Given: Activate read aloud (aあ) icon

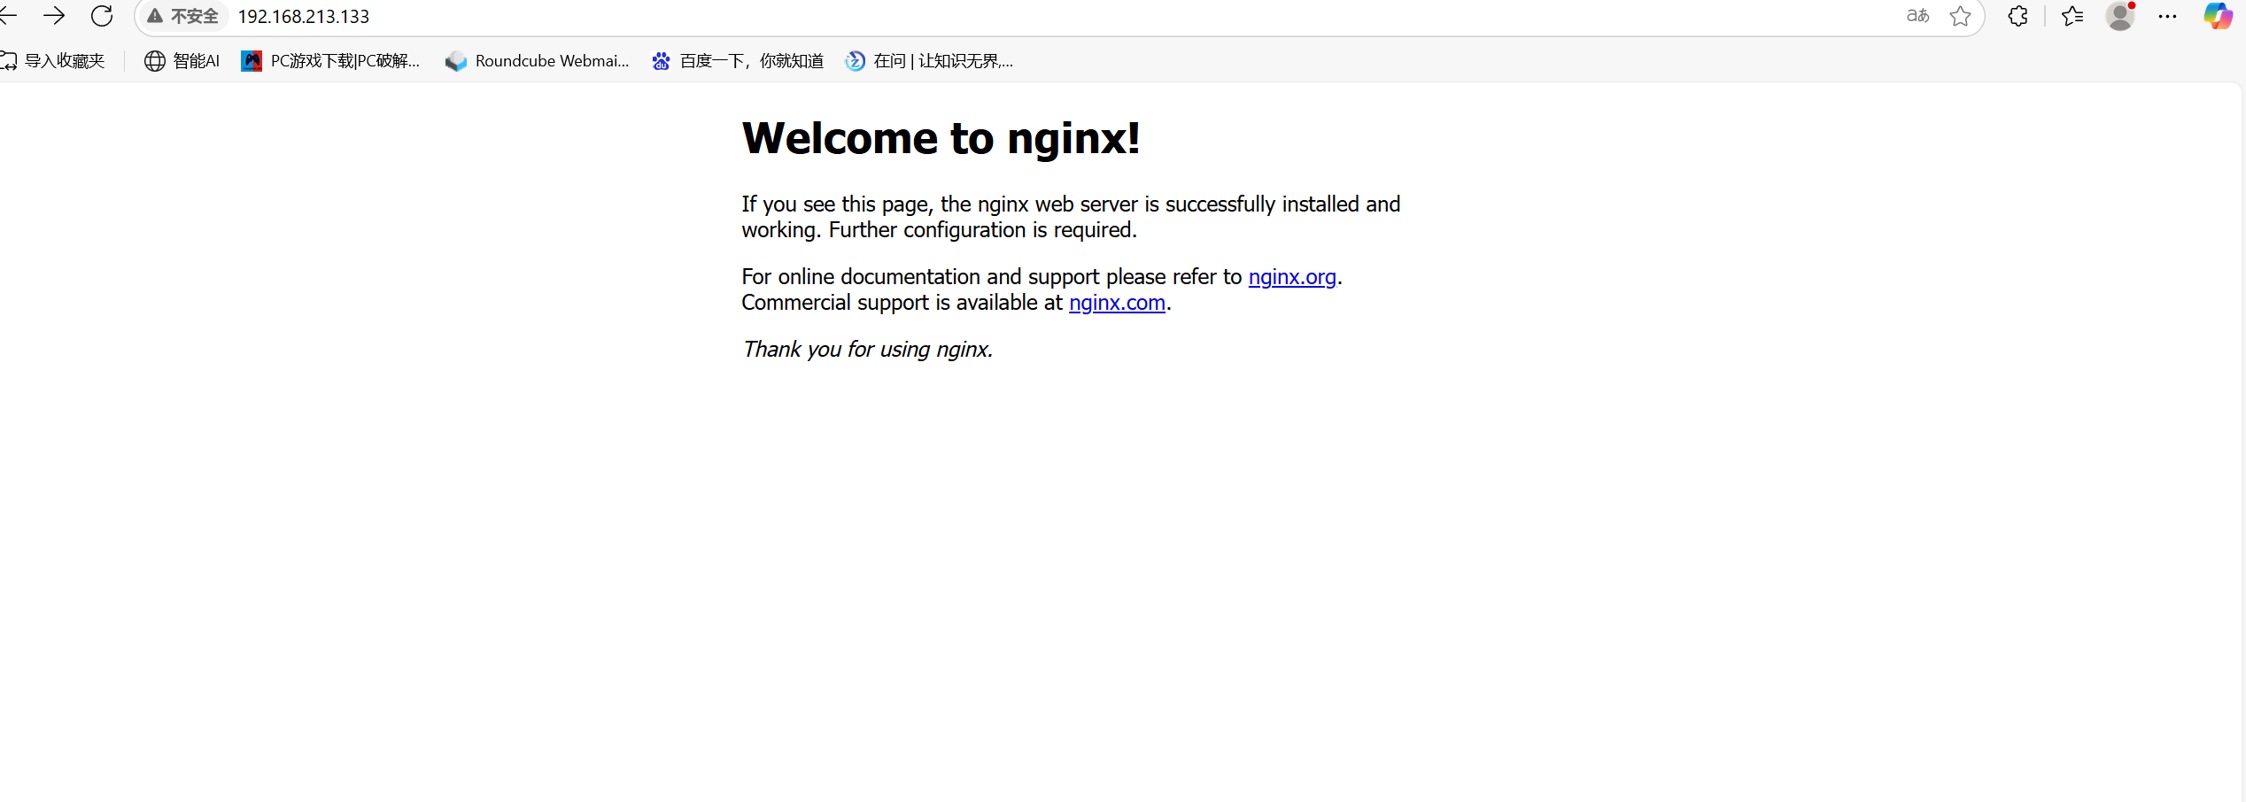Looking at the screenshot, I should [x=1917, y=16].
